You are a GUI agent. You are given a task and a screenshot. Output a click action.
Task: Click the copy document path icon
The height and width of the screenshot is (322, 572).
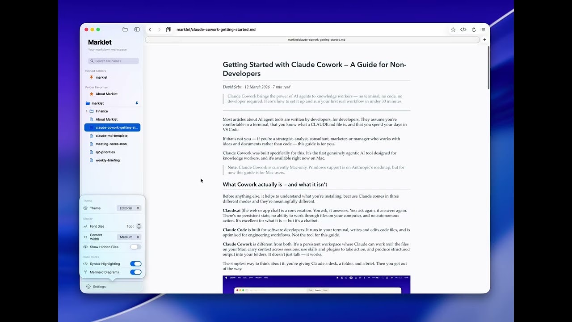[x=168, y=30]
